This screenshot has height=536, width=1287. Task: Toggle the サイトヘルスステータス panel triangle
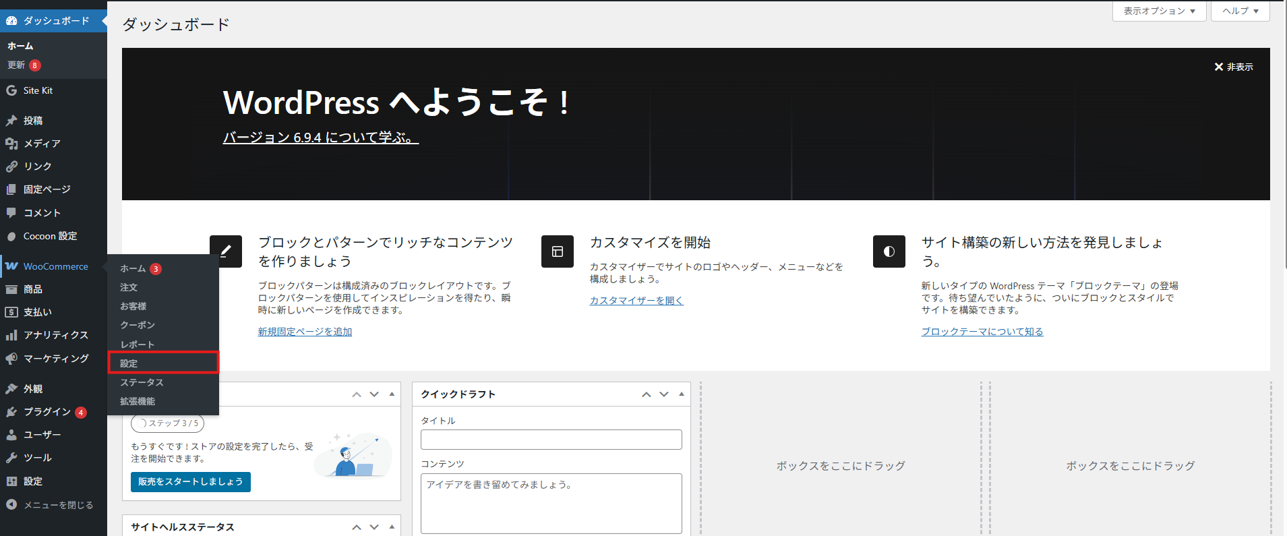click(x=392, y=527)
